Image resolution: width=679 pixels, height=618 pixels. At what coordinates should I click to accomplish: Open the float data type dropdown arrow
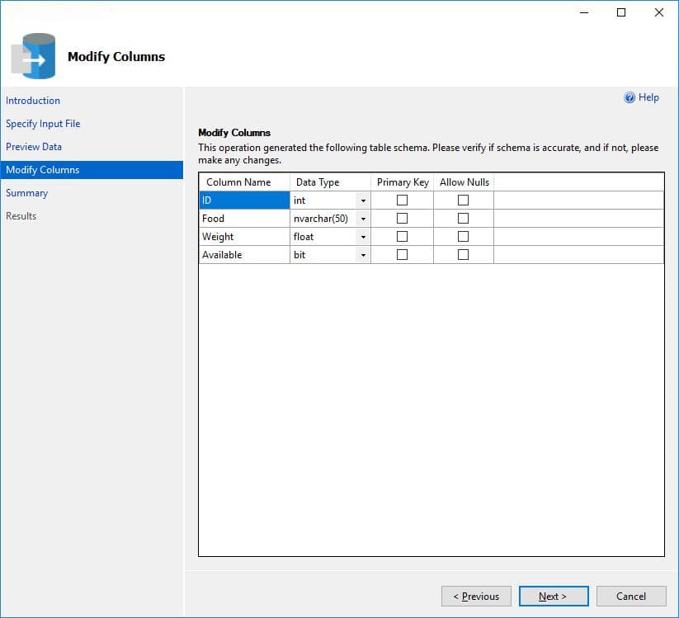pos(363,237)
